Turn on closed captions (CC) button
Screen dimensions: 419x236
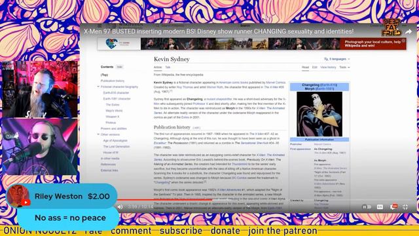380,207
